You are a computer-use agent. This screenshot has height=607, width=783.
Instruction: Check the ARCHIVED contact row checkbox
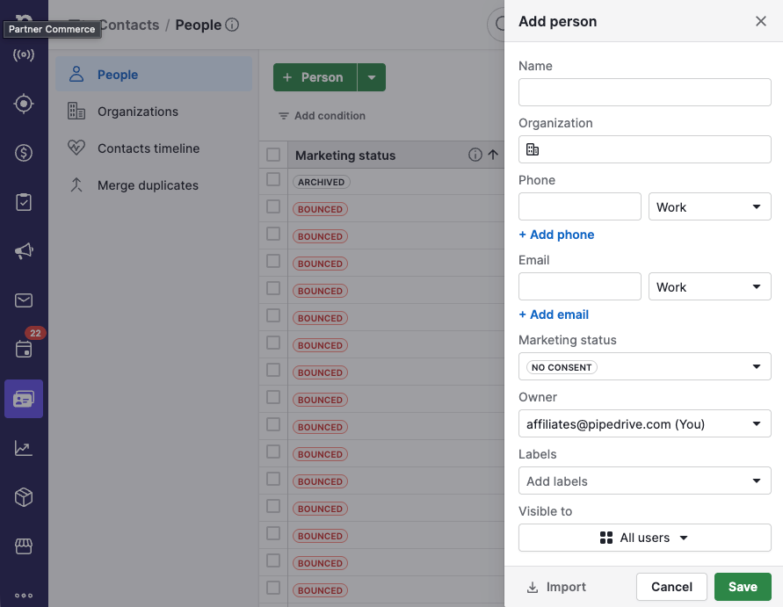pyautogui.click(x=273, y=179)
